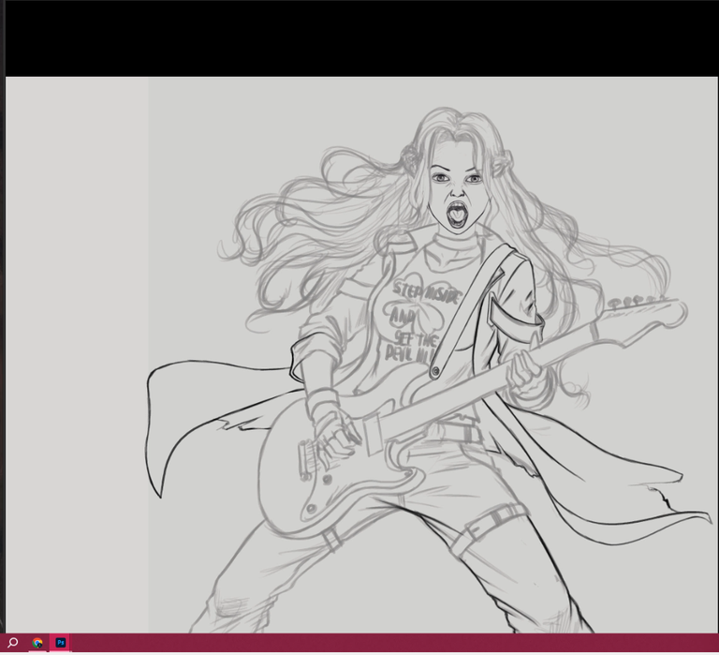Screen dimensions: 719x655
Task: Click the girl's open mouth in the sketch
Action: tap(456, 214)
